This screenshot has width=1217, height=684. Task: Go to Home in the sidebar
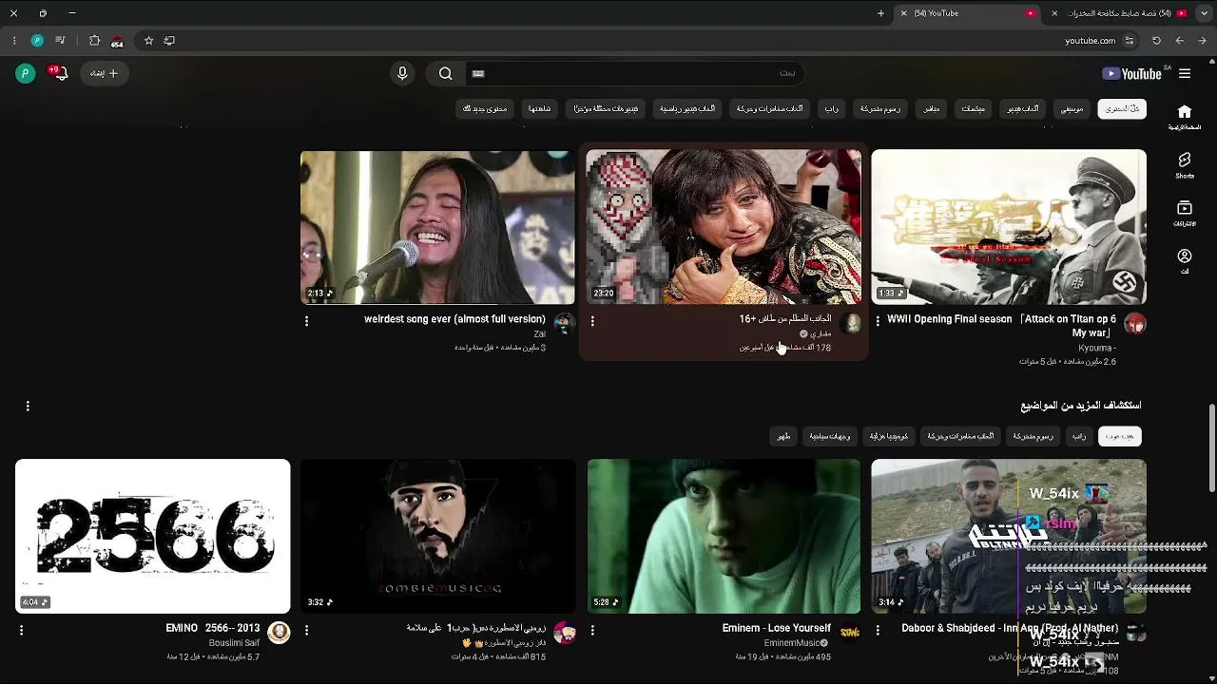point(1184,118)
